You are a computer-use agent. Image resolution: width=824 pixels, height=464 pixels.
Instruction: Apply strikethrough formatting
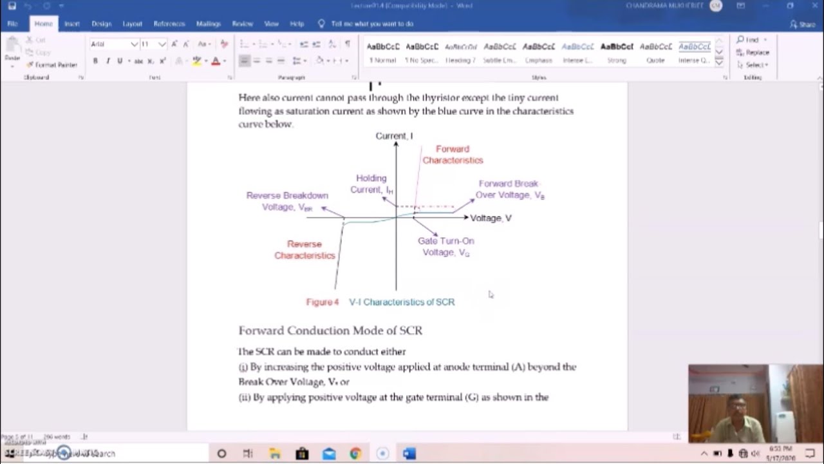tap(138, 61)
